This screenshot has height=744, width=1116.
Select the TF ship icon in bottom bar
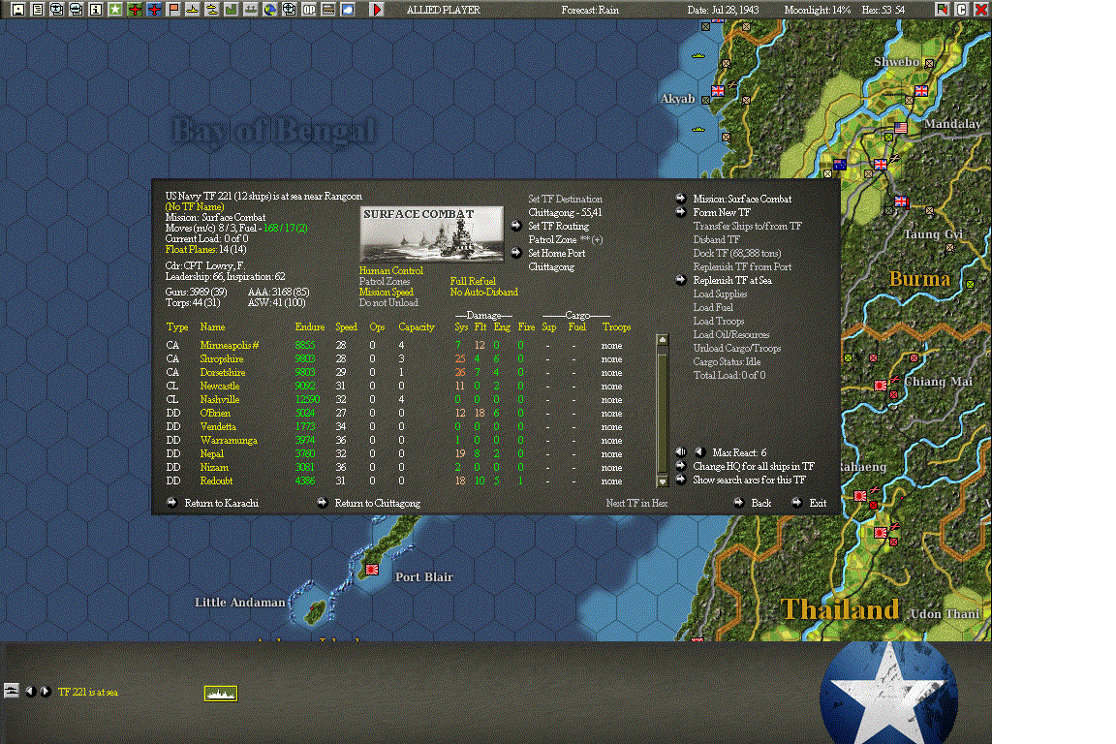(221, 693)
